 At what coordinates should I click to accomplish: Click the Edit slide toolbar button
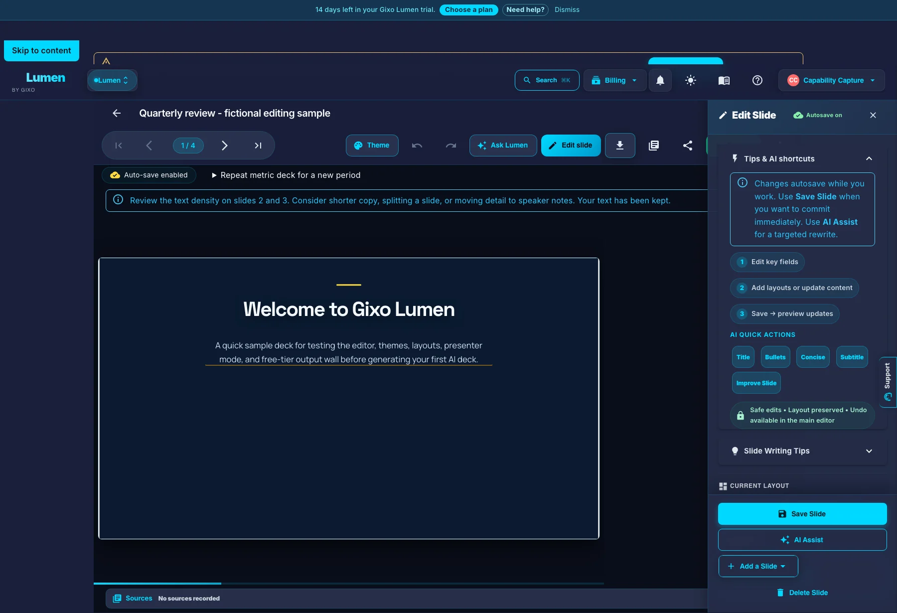[571, 146]
